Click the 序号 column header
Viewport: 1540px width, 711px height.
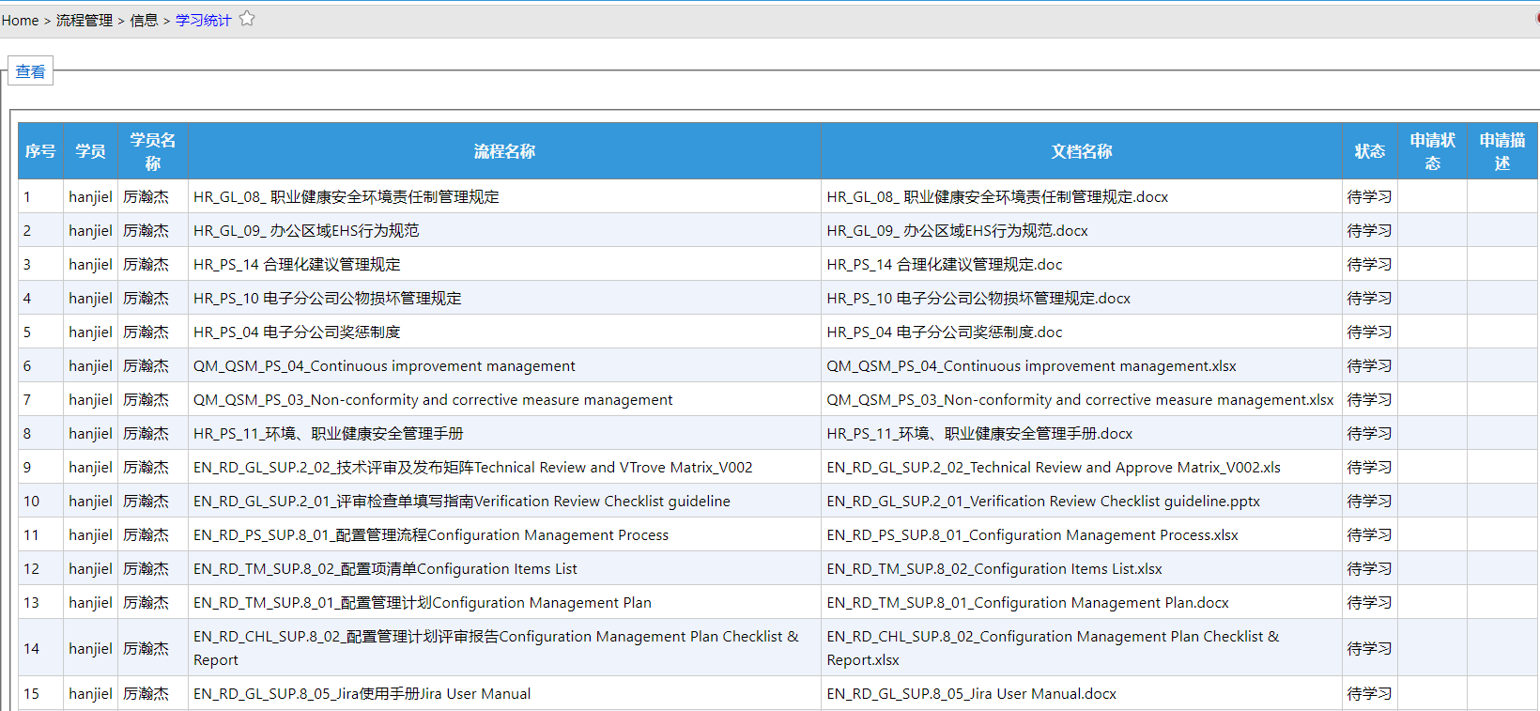[40, 151]
